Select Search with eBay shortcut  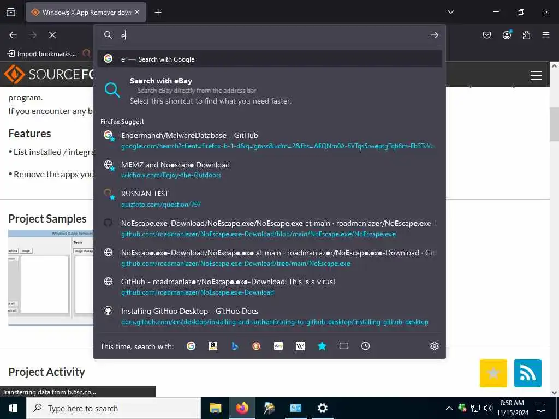[x=270, y=91]
